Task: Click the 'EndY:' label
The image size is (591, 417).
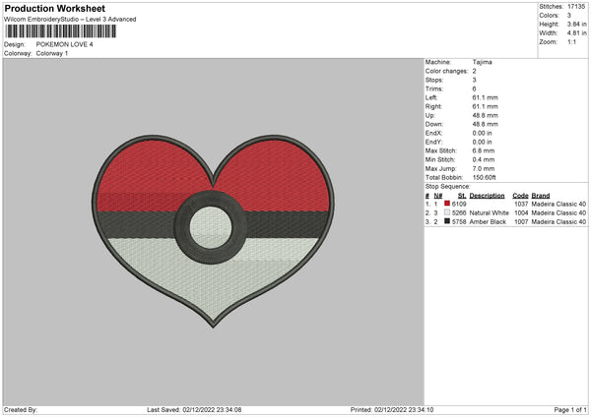Action: pyautogui.click(x=433, y=143)
